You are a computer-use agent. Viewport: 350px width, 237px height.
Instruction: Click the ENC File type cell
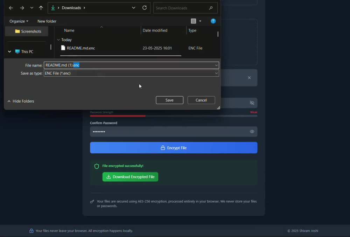click(x=195, y=48)
